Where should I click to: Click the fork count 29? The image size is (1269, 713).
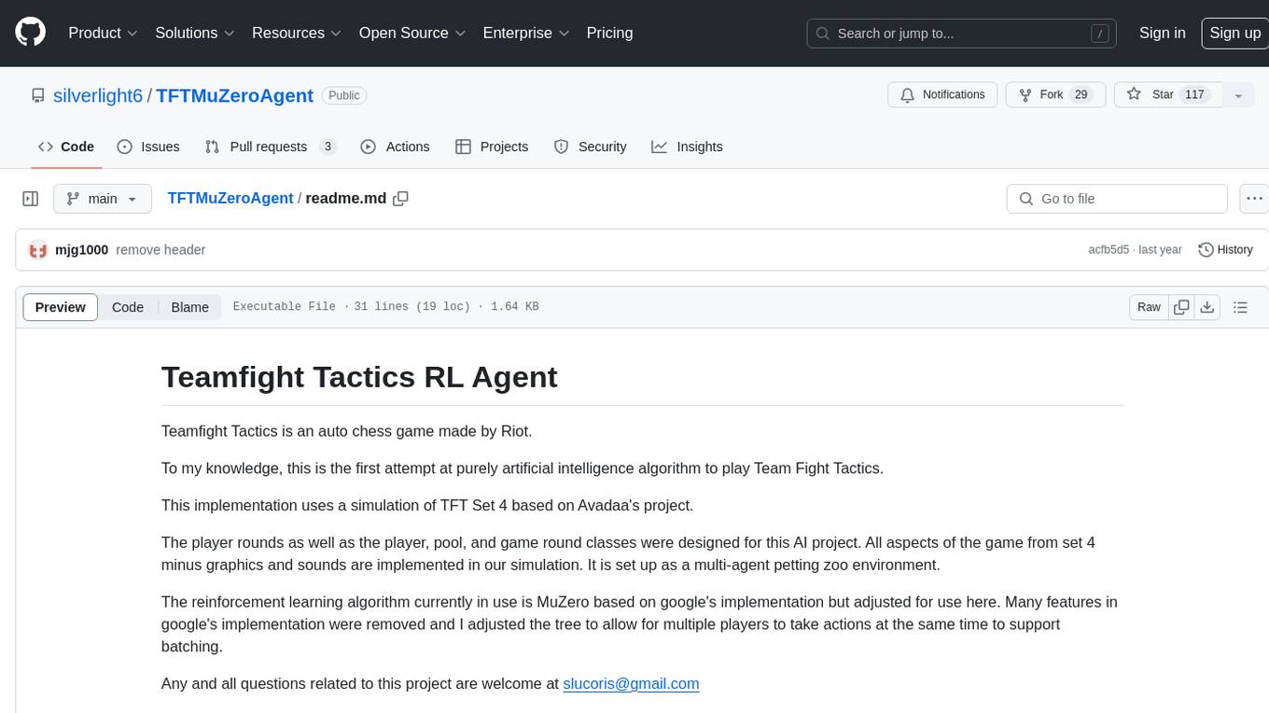point(1081,95)
